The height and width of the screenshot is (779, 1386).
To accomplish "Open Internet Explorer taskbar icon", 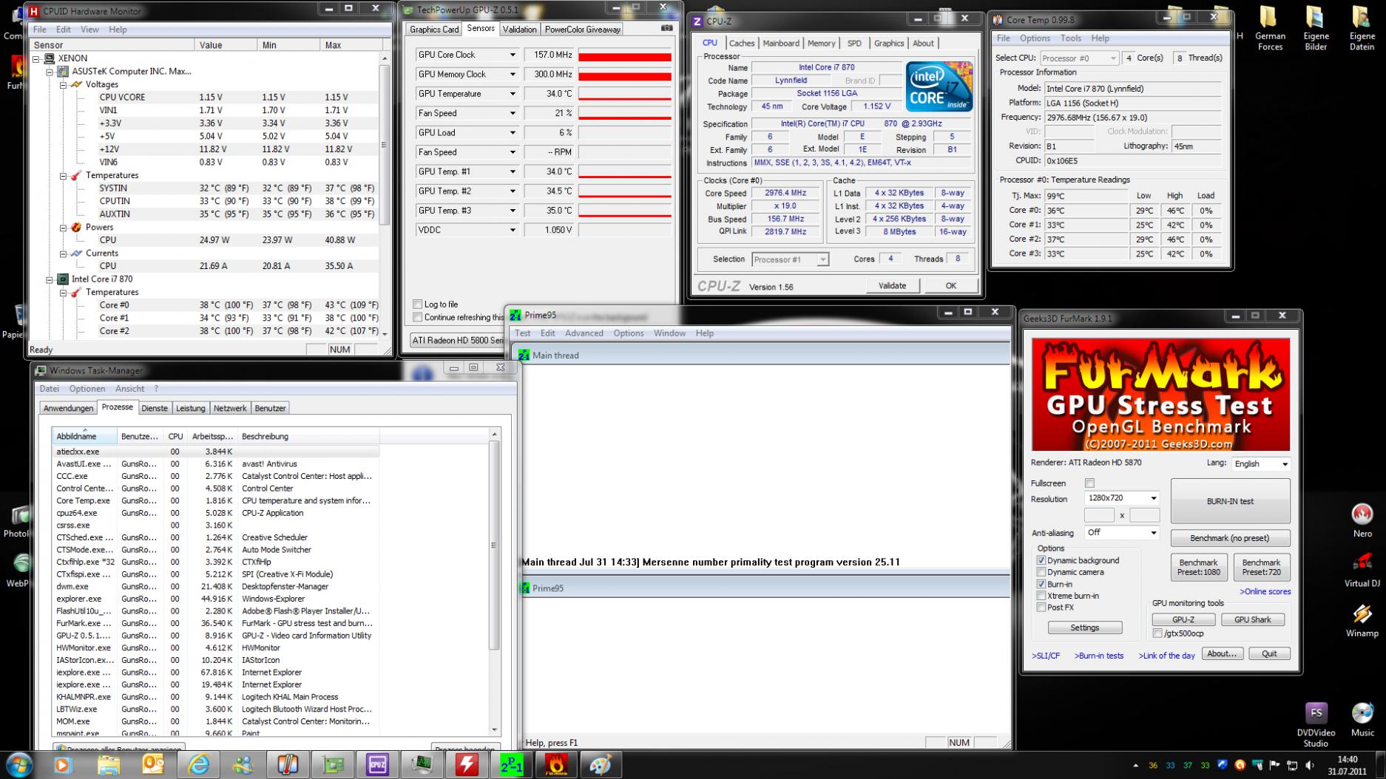I will [198, 765].
